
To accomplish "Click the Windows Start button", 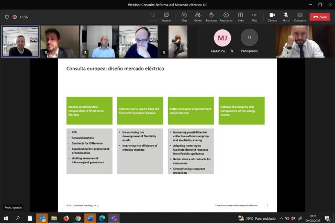I will [x=6, y=218].
